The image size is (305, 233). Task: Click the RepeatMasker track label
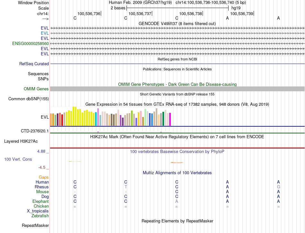[x=35, y=226]
